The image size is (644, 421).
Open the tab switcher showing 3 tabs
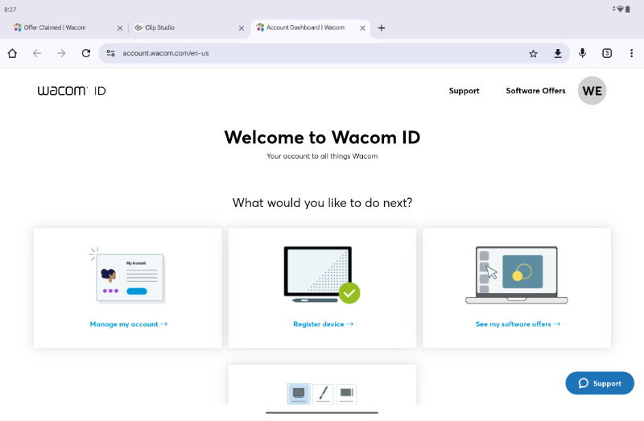607,53
